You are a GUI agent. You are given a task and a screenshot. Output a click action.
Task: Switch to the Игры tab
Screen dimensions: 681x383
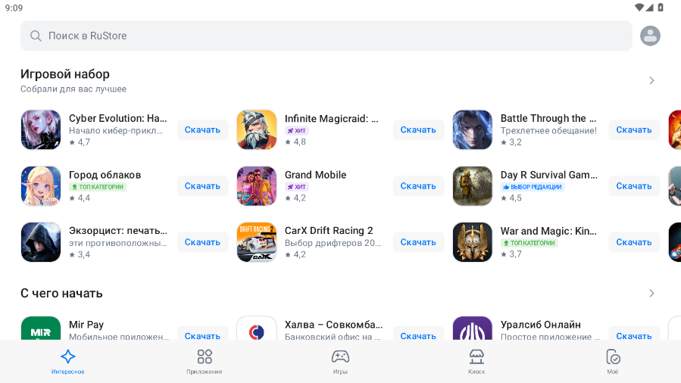pyautogui.click(x=340, y=362)
